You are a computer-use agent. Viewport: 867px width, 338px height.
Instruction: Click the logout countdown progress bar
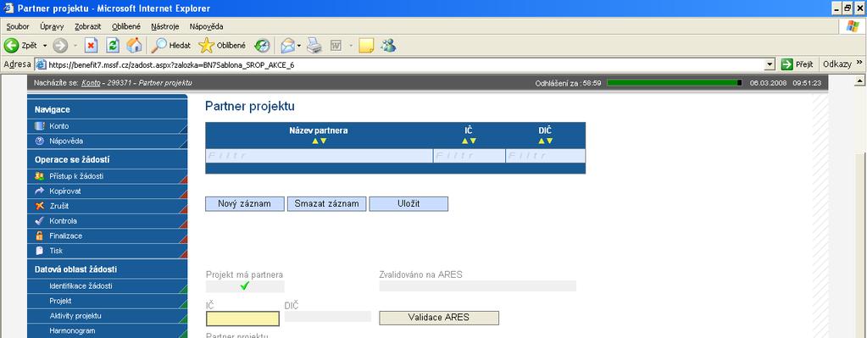coord(675,83)
